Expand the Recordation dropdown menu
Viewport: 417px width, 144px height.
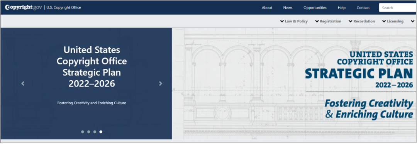[362, 21]
